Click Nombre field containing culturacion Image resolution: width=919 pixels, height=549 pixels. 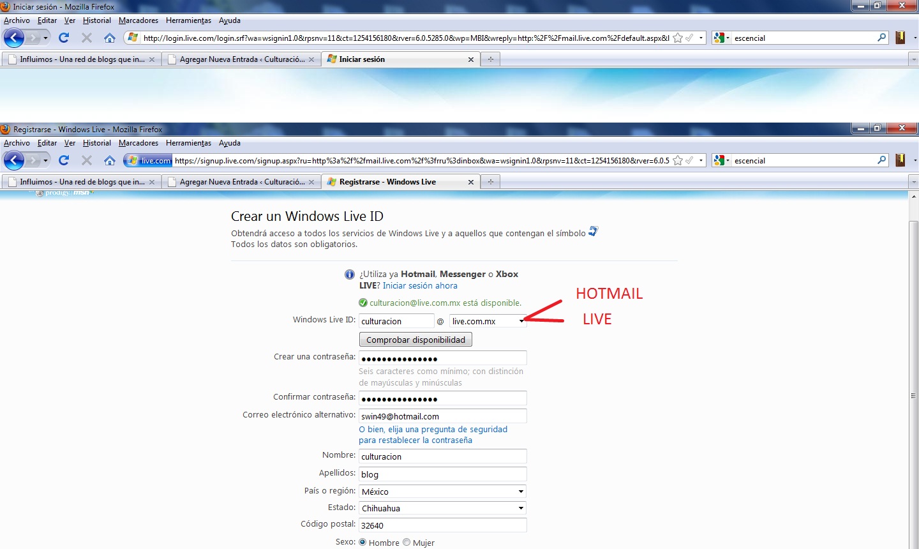click(443, 456)
